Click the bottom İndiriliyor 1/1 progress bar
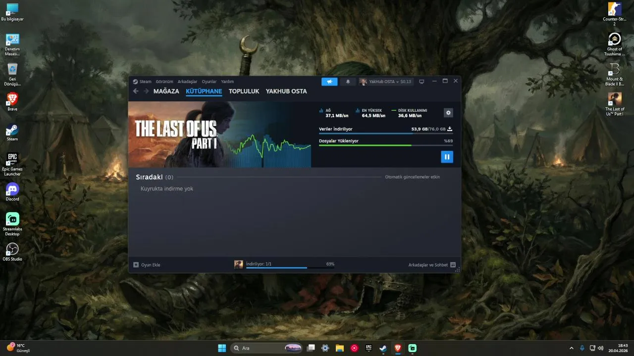The image size is (634, 356). tap(290, 267)
